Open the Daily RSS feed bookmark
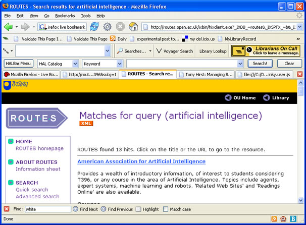The width and height of the screenshot is (306, 225). (118, 39)
